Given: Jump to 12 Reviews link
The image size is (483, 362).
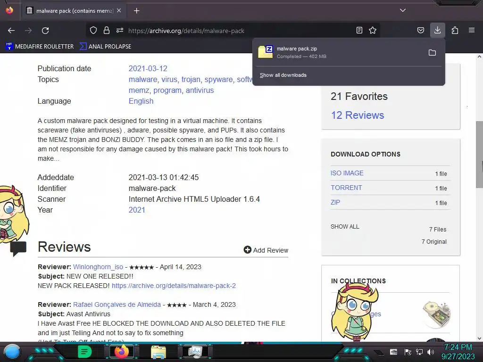Looking at the screenshot, I should tap(358, 115).
